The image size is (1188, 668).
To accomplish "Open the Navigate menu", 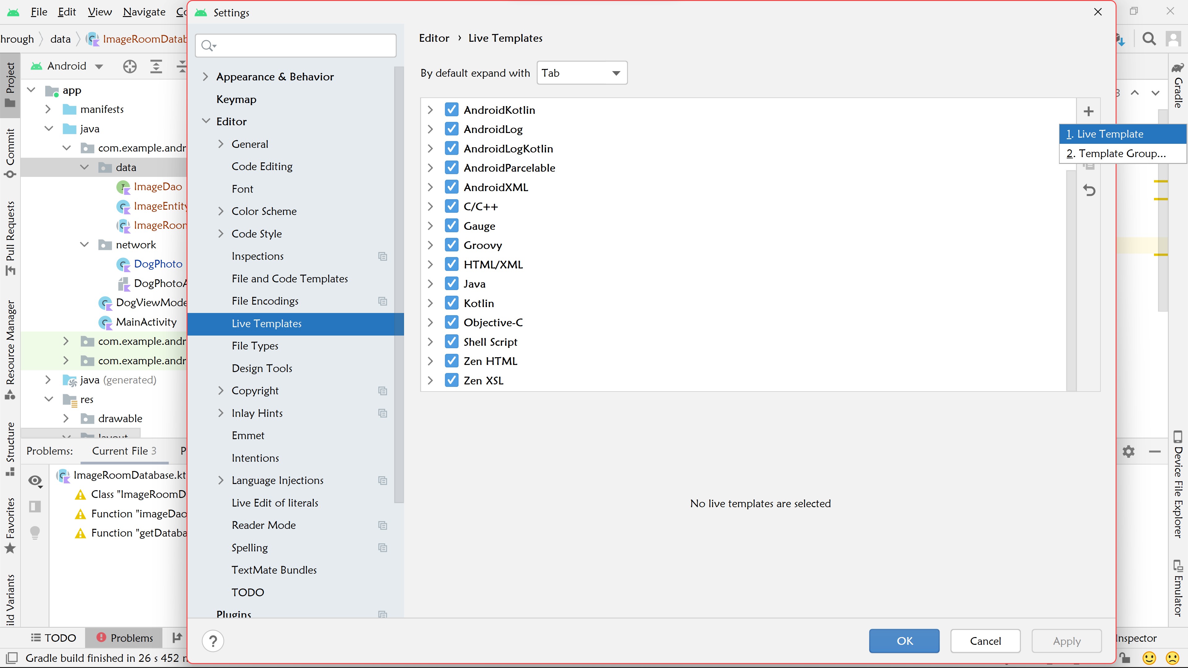I will [x=144, y=11].
